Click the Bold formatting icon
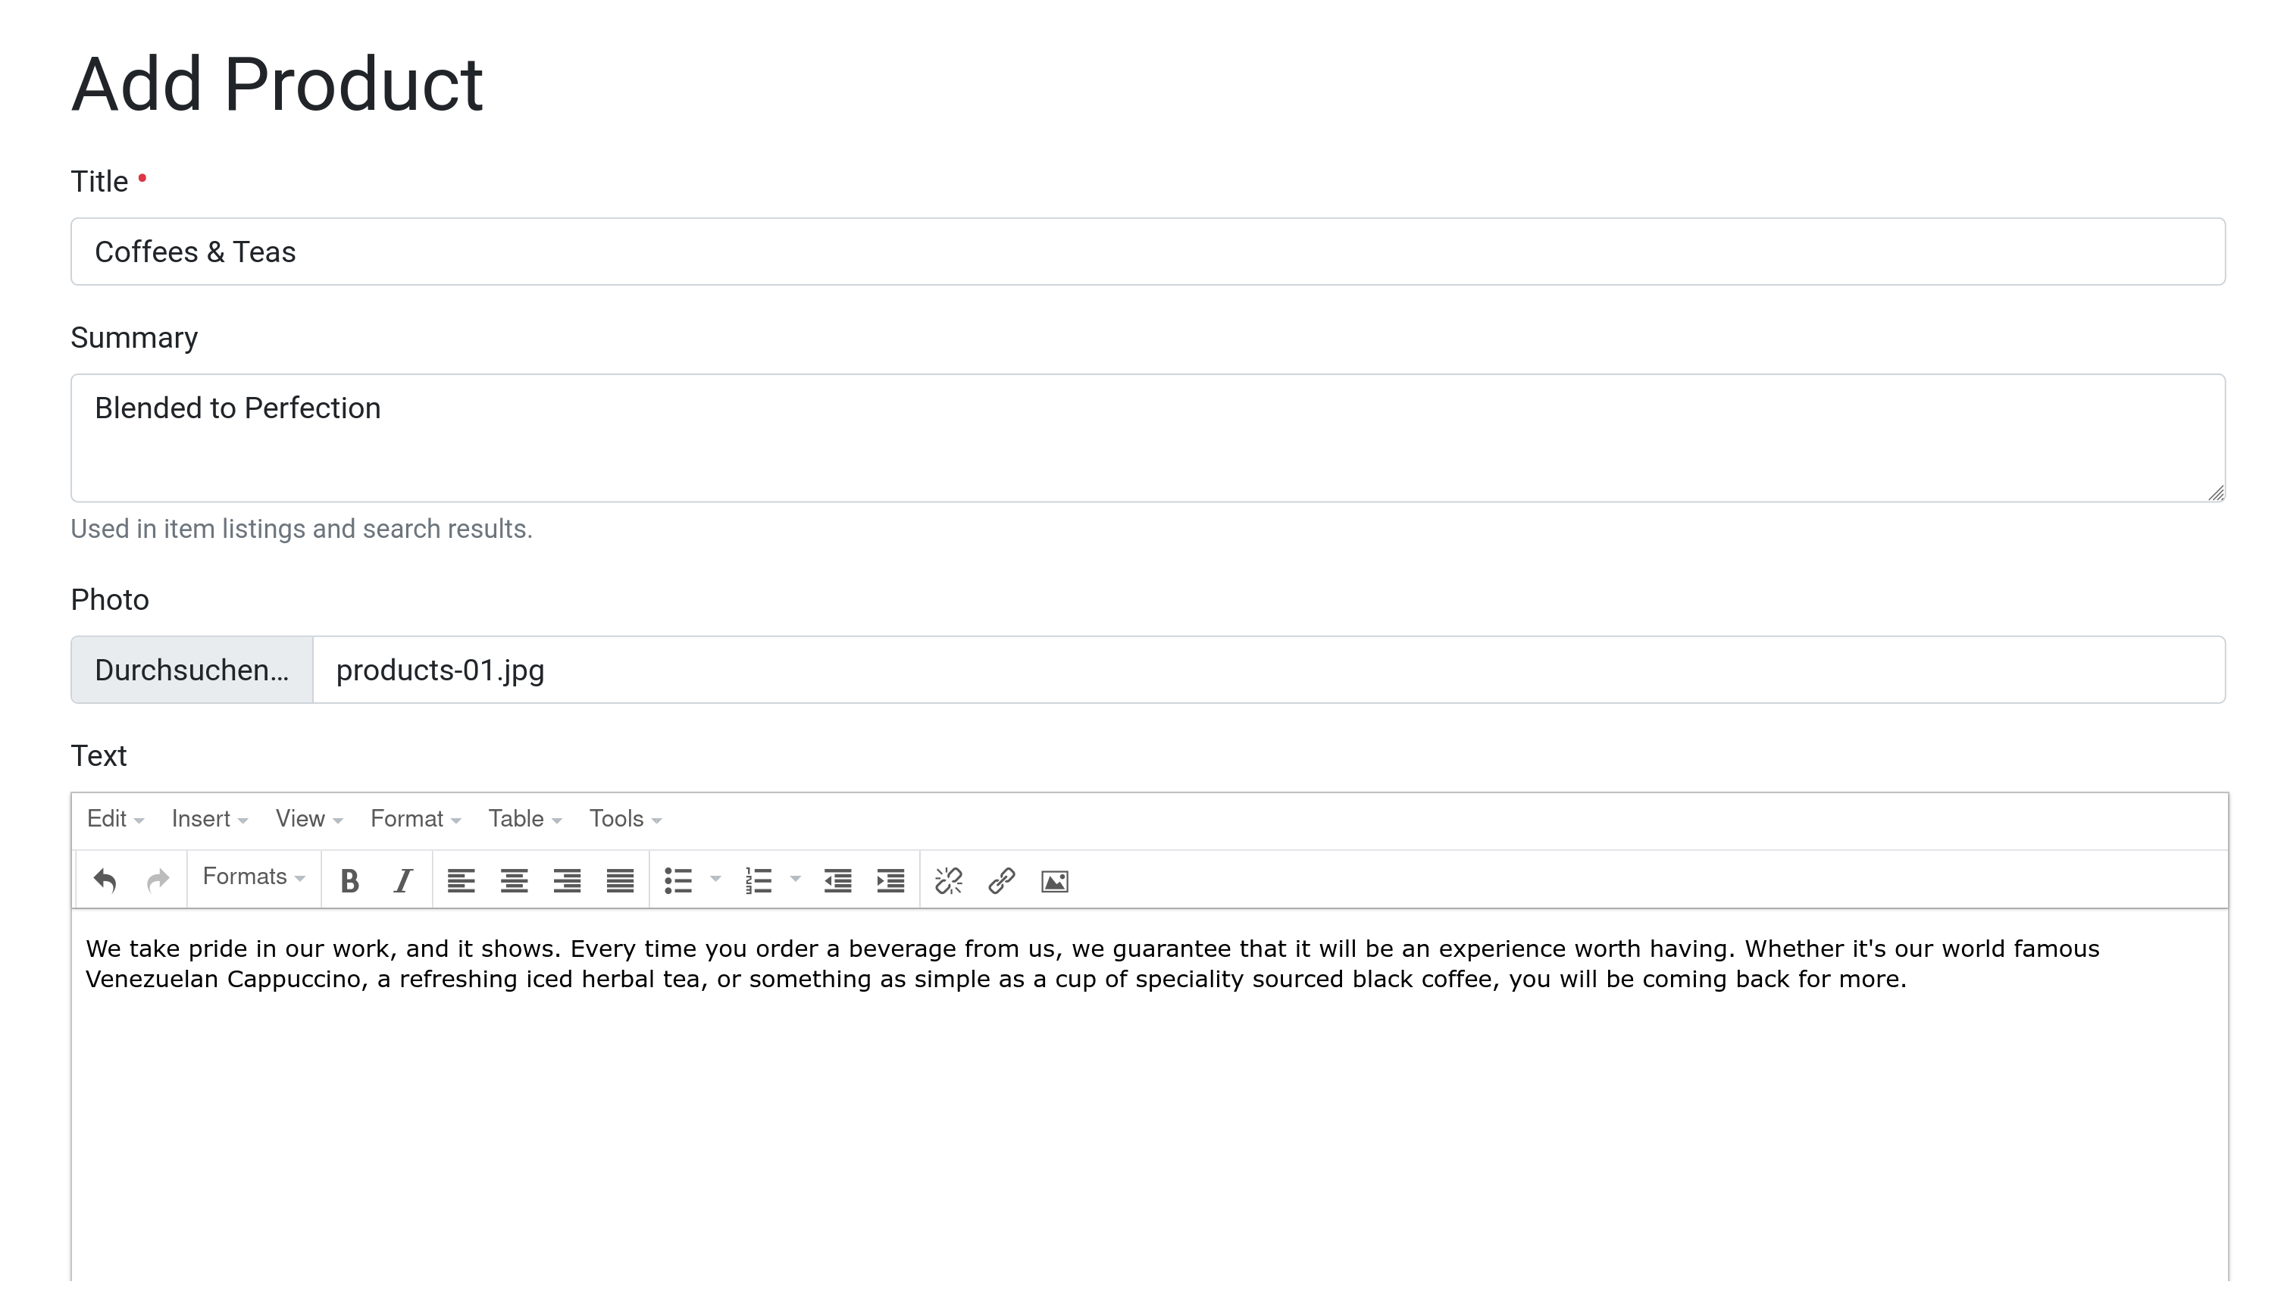Screen dimensions: 2278x1294 click(349, 880)
